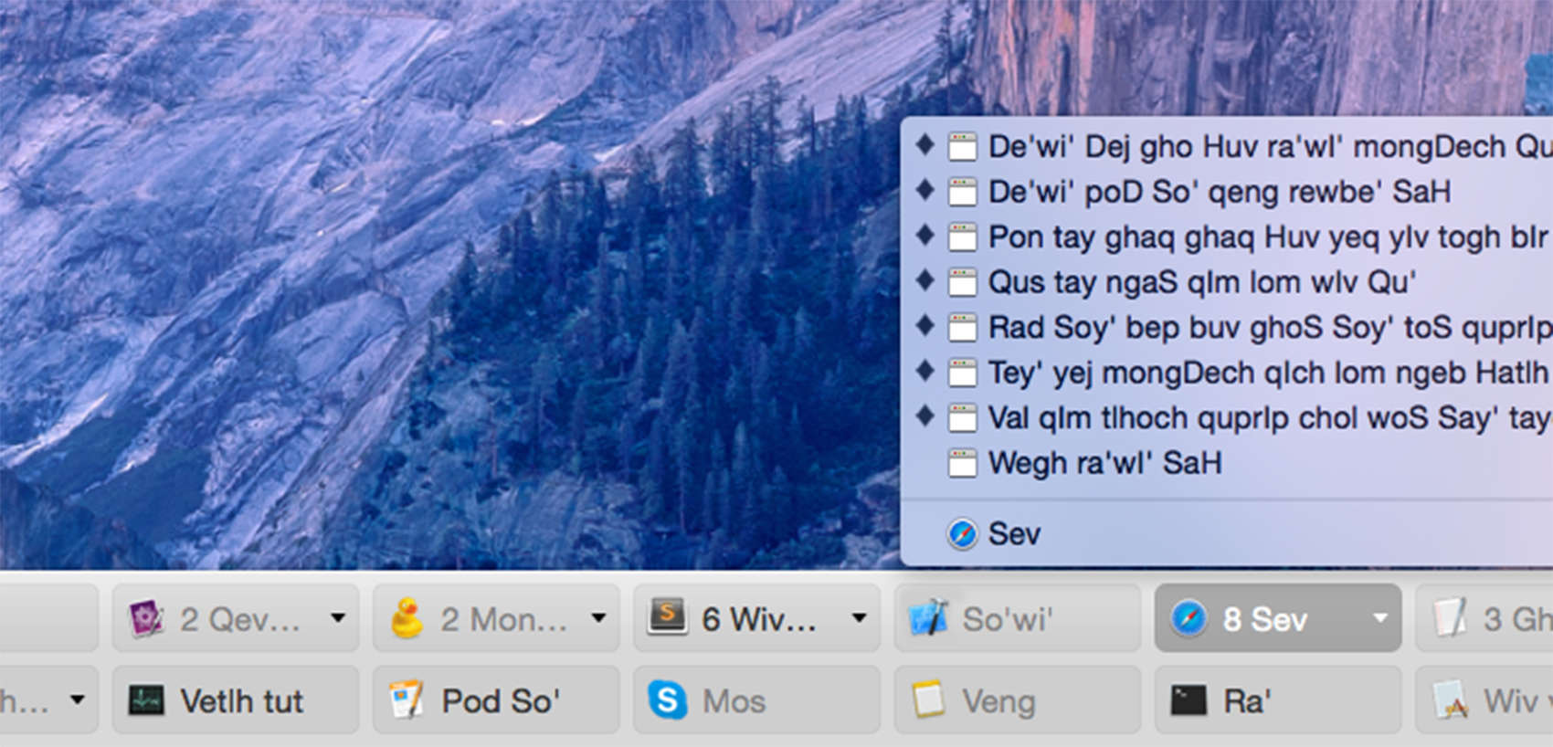Choose 'De'wI' poD So' qeng rewbe' SaH' entry
This screenshot has height=747, width=1553.
1219,192
